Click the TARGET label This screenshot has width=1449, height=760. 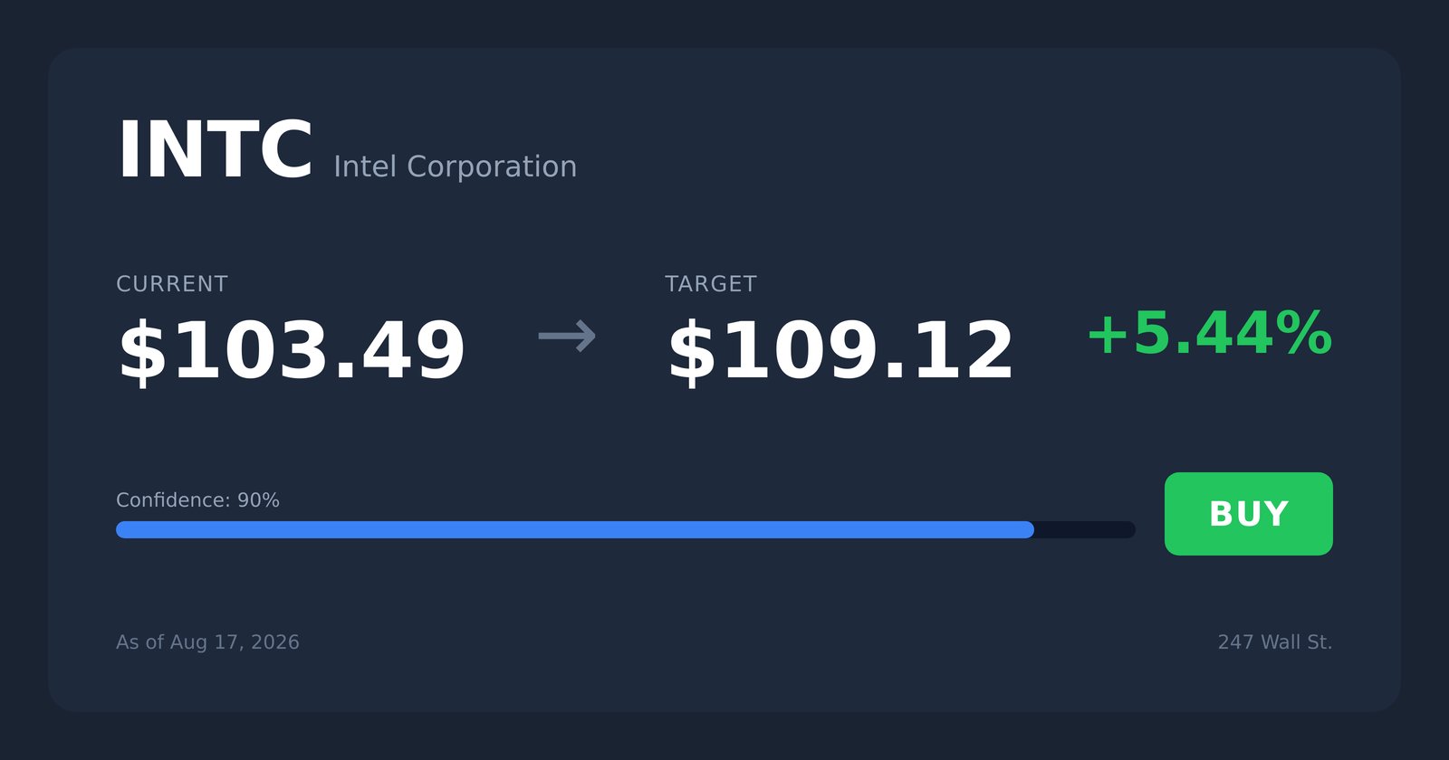coord(711,284)
